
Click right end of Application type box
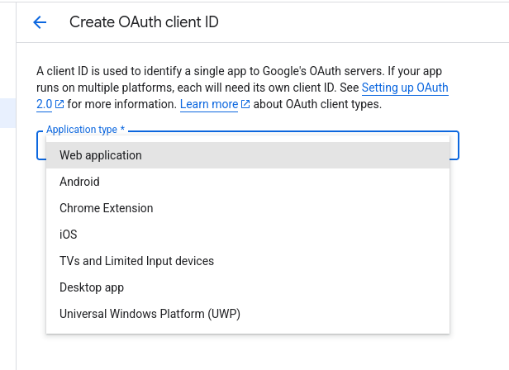[454, 145]
